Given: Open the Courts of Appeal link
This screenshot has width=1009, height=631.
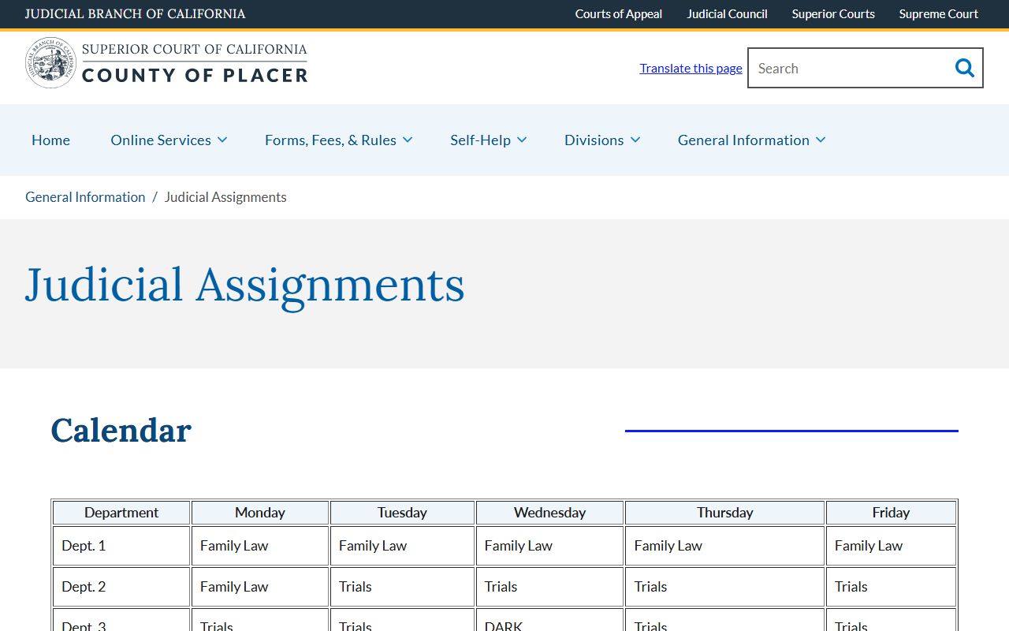Looking at the screenshot, I should 619,13.
